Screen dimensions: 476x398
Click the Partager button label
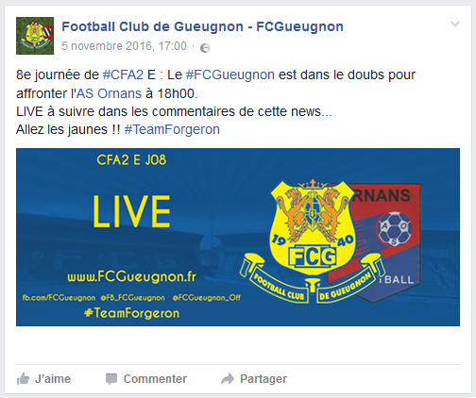263,379
